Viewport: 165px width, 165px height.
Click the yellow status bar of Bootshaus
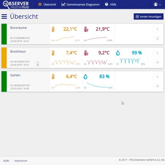(x=4, y=57)
